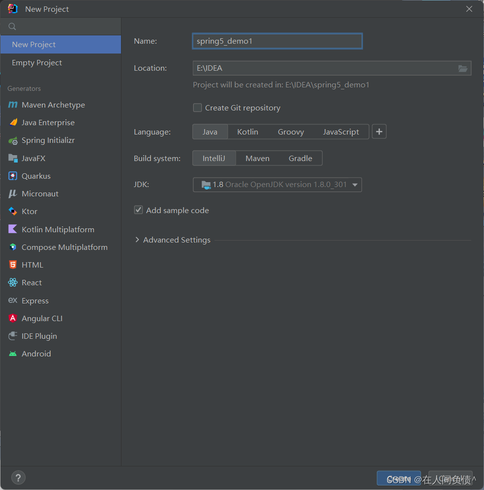Image resolution: width=484 pixels, height=490 pixels.
Task: Click the React atom icon
Action: 13,282
